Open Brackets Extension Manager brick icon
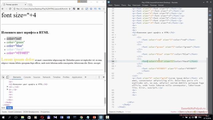Viewport: 213px width, 120px height. click(x=210, y=19)
